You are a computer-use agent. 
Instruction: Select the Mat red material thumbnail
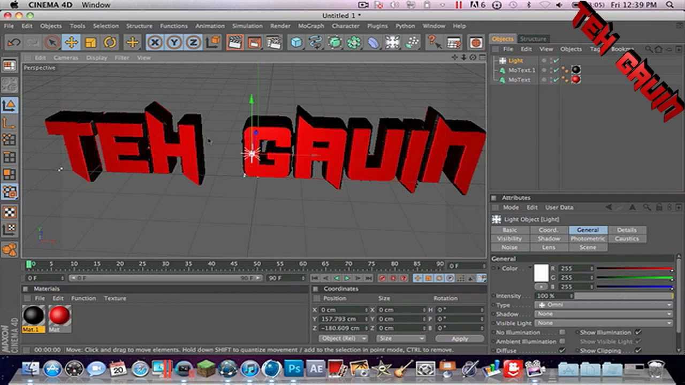[59, 315]
